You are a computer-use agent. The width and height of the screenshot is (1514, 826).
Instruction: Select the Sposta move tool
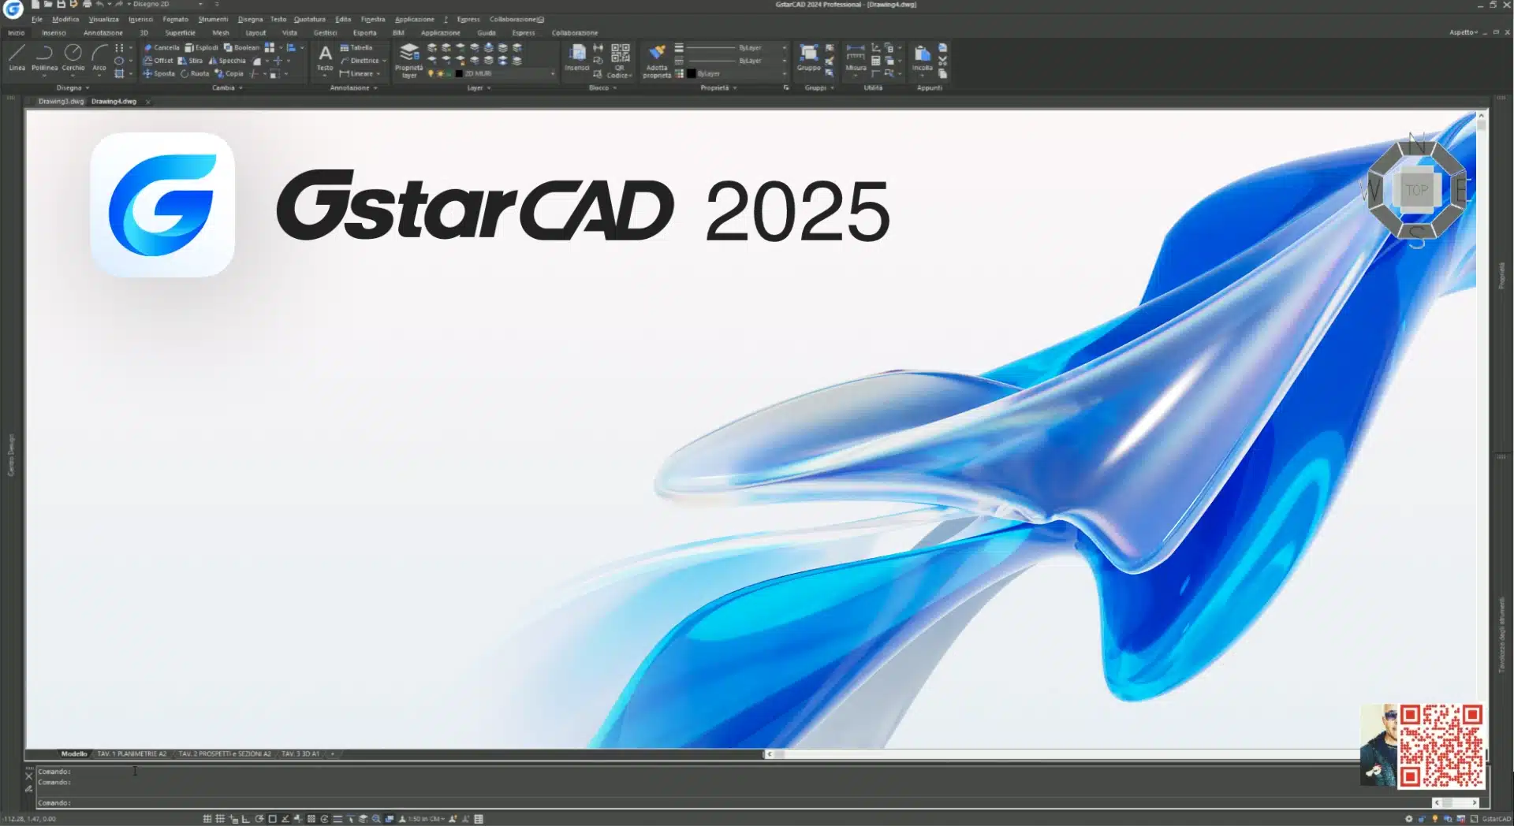158,73
